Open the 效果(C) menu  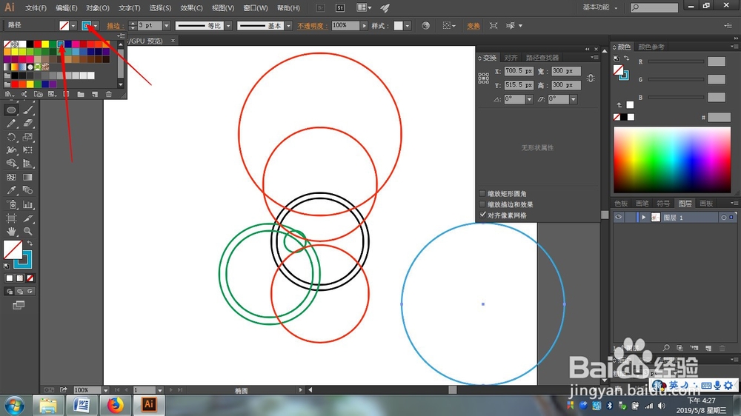pyautogui.click(x=191, y=8)
